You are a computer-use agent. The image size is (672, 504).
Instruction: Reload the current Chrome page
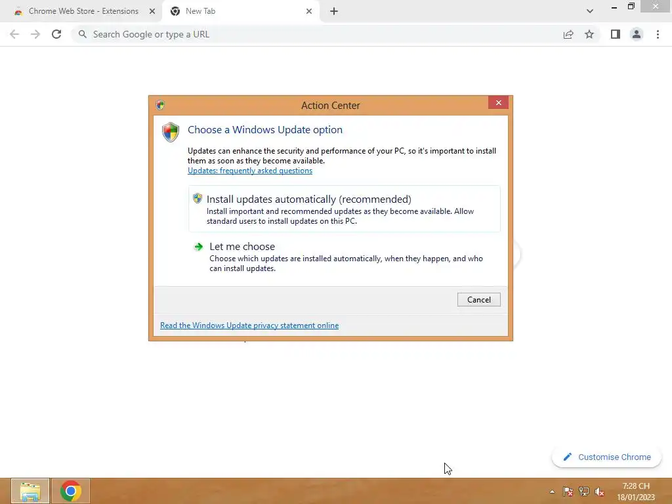pos(56,34)
